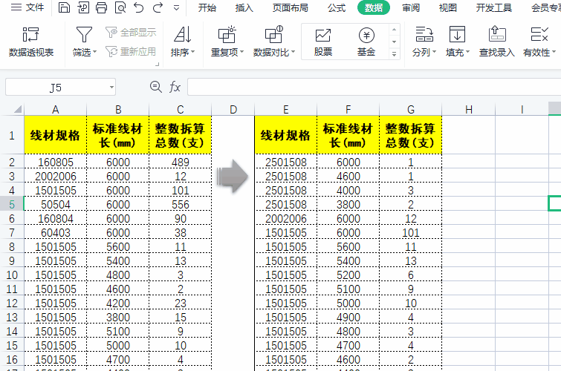Select column D header
Image resolution: width=561 pixels, height=371 pixels.
[233, 109]
